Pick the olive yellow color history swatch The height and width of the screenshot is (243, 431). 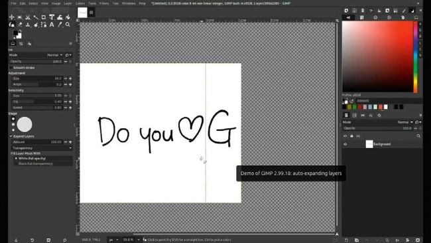click(349, 107)
